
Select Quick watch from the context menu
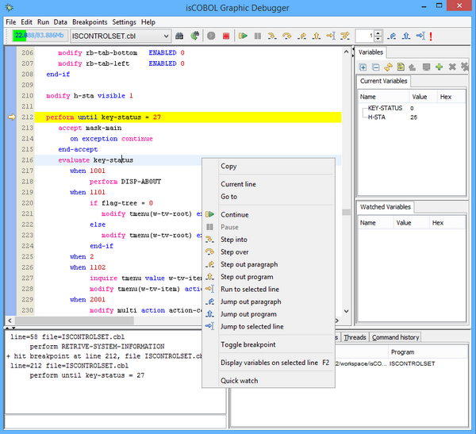point(239,381)
